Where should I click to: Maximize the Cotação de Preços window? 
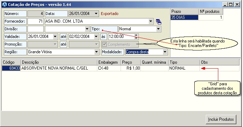pyautogui.click(x=230, y=5)
